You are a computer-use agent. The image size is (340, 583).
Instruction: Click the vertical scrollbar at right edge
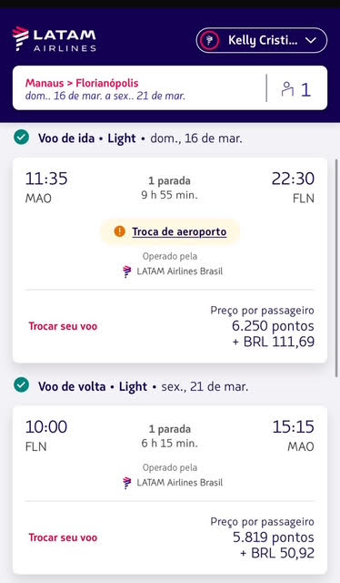click(x=336, y=268)
